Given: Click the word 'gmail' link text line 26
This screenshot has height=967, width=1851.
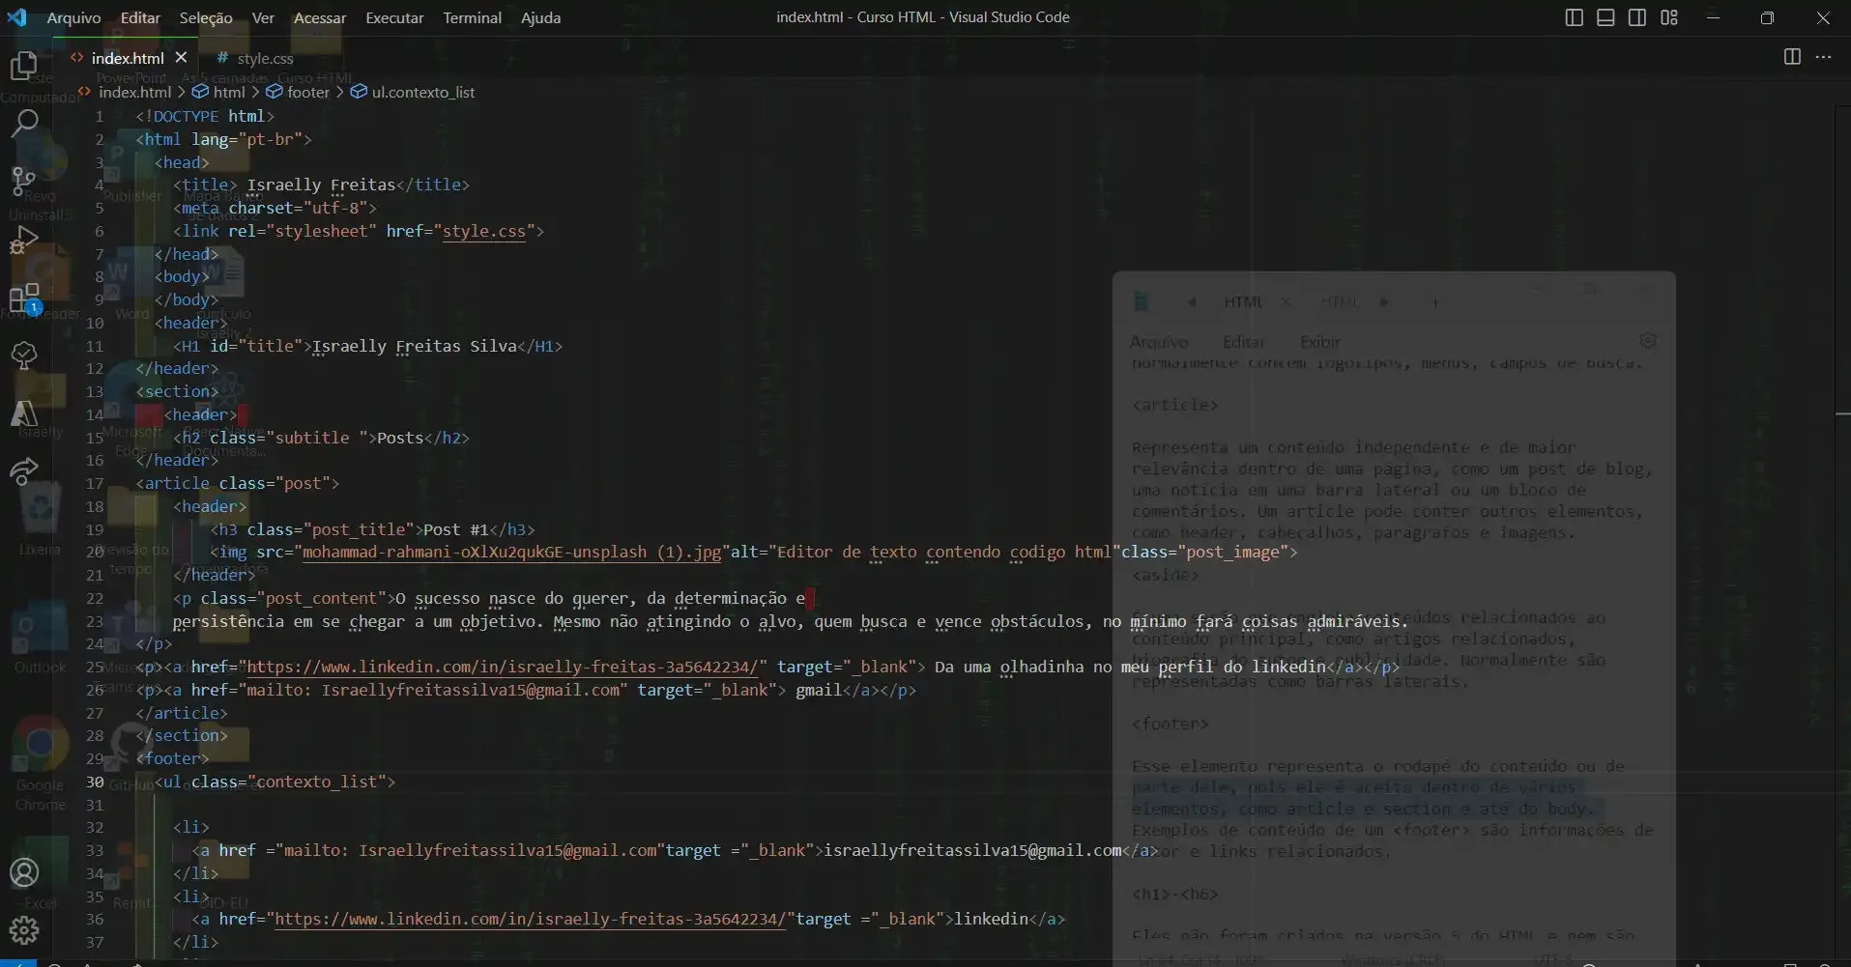Looking at the screenshot, I should tap(819, 690).
